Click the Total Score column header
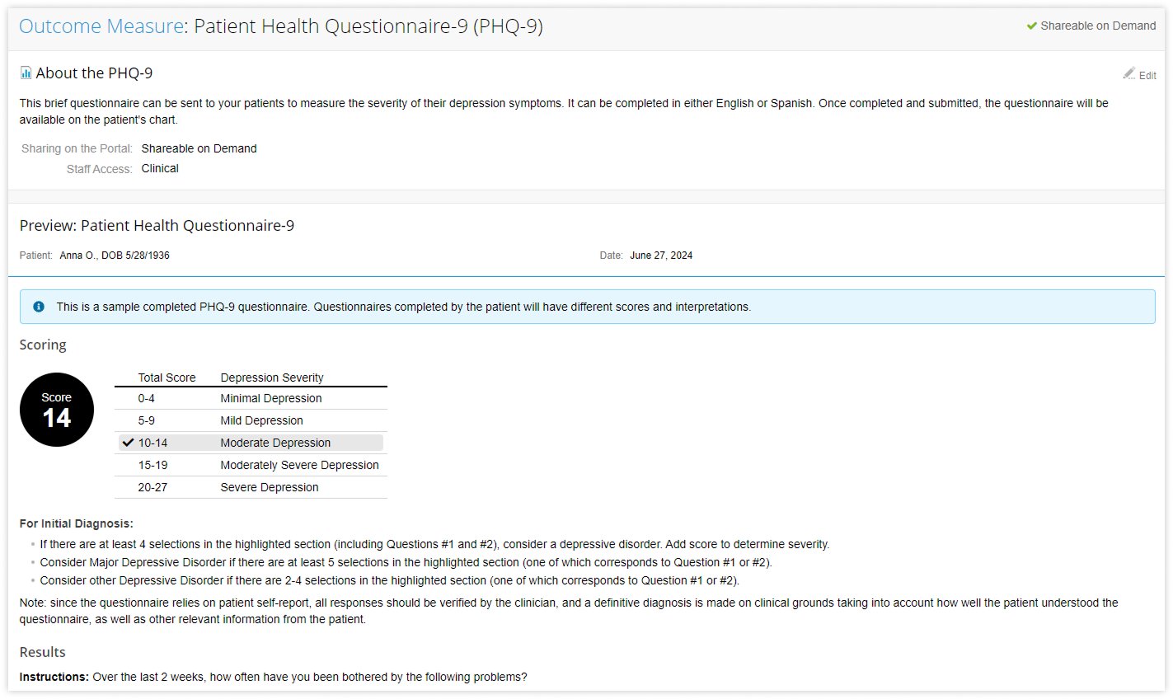 pyautogui.click(x=167, y=378)
